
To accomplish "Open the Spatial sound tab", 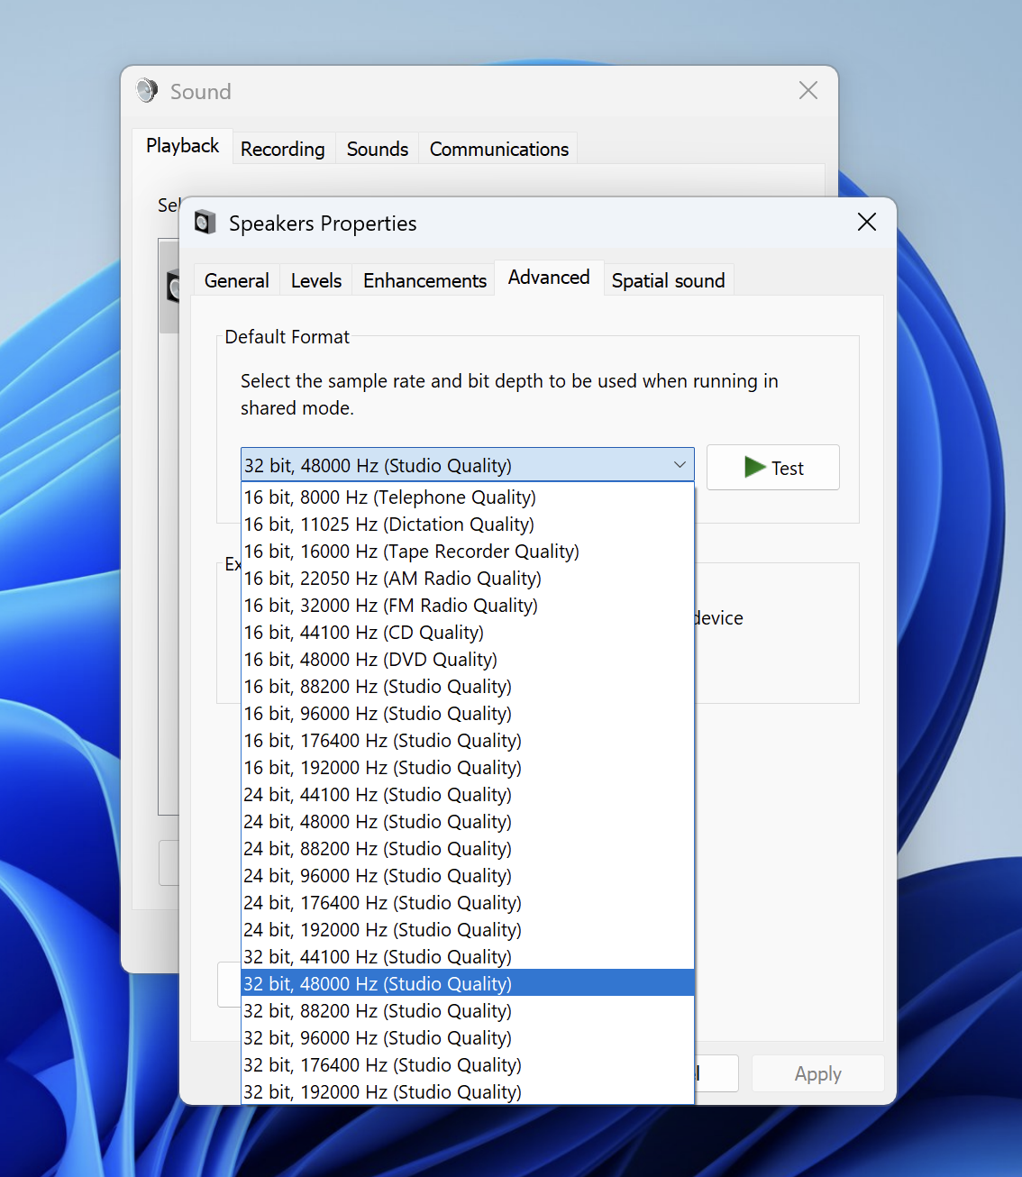I will point(668,281).
